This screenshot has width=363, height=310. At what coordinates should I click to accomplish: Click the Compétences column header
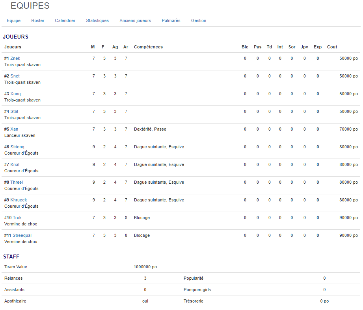148,47
